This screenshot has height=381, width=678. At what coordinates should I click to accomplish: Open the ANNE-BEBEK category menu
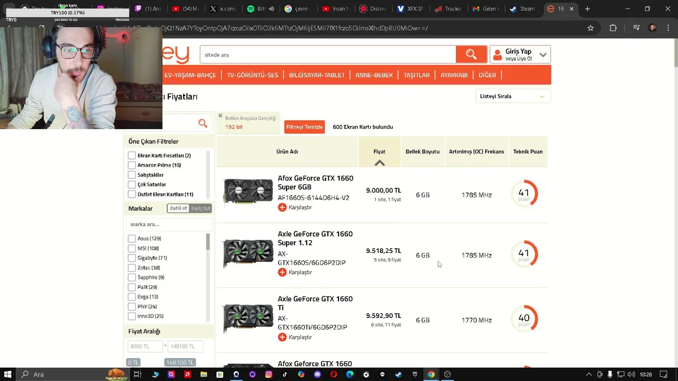[374, 75]
